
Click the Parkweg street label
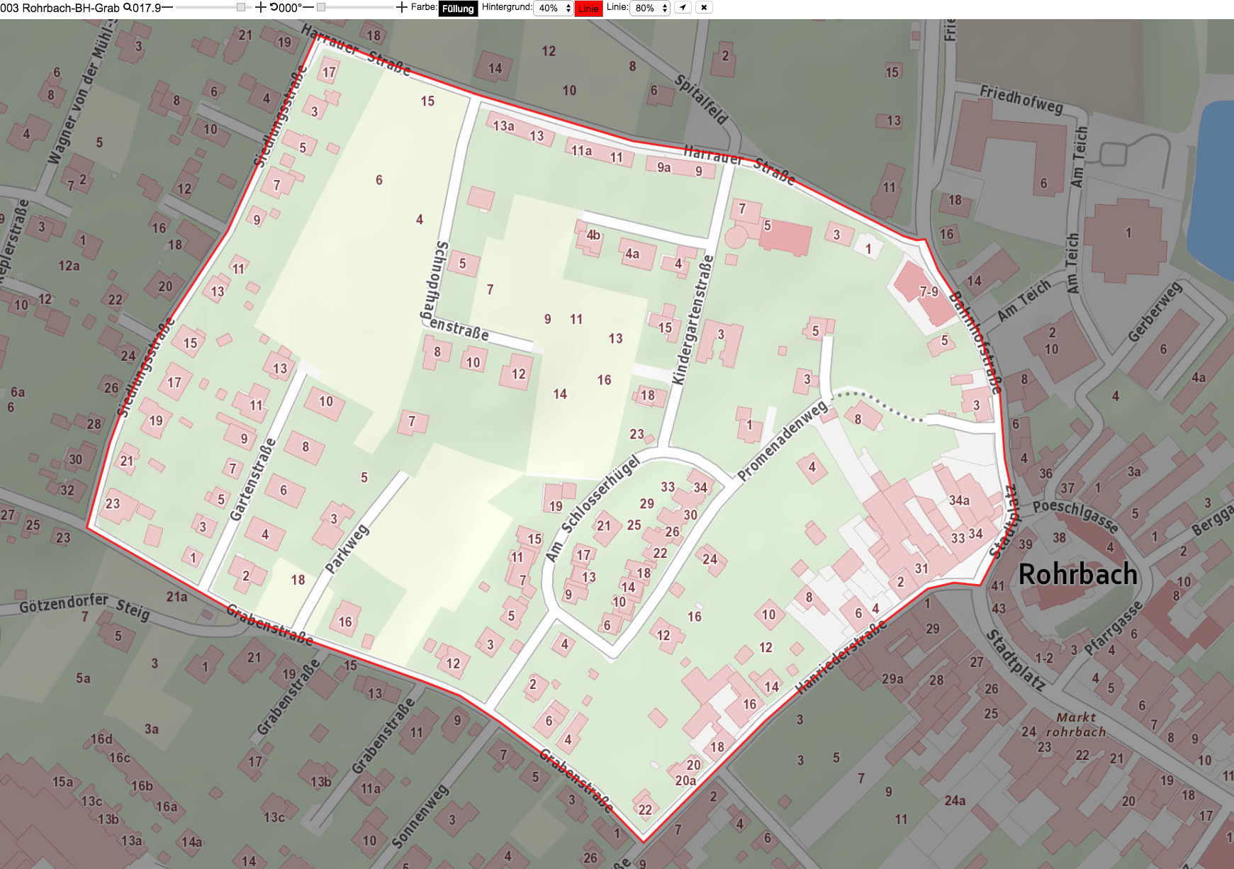pyautogui.click(x=347, y=548)
